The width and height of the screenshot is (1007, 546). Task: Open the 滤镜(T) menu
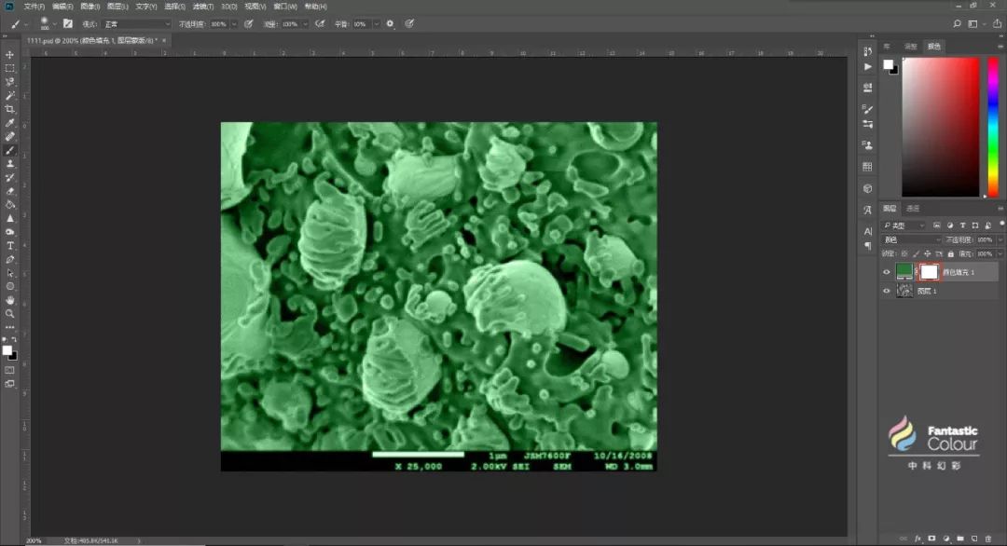tap(203, 7)
